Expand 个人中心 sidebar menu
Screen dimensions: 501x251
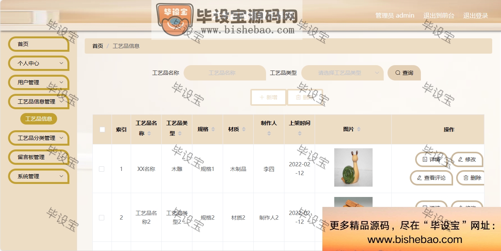(38, 63)
